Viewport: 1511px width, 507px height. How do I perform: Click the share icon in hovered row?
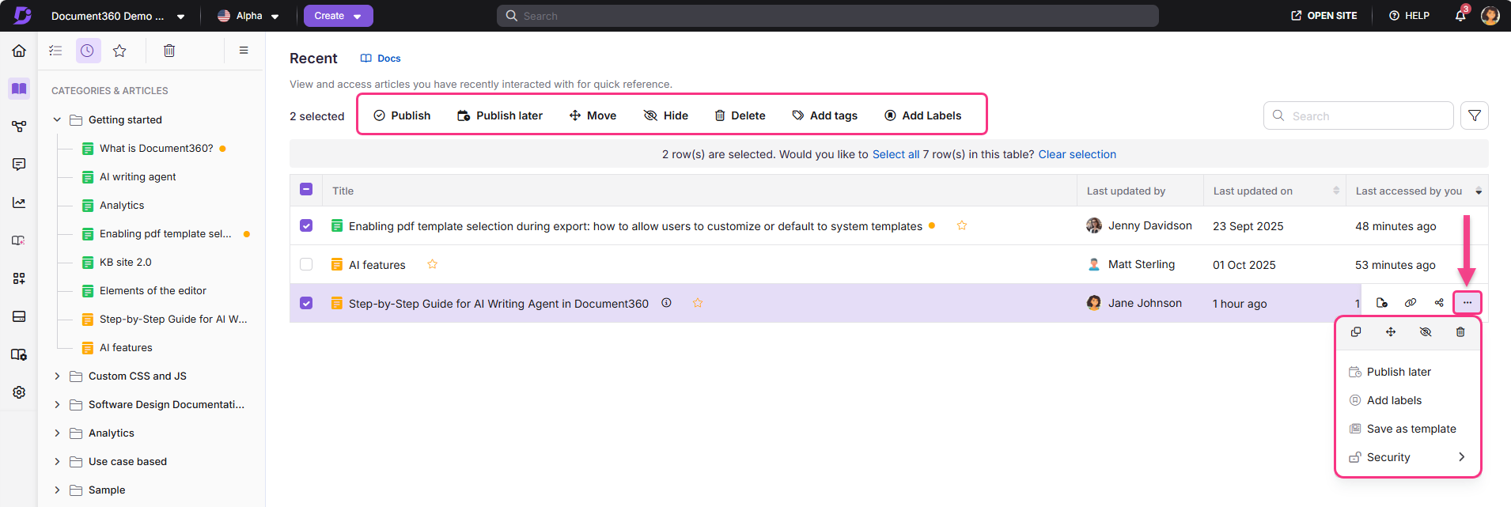tap(1439, 303)
